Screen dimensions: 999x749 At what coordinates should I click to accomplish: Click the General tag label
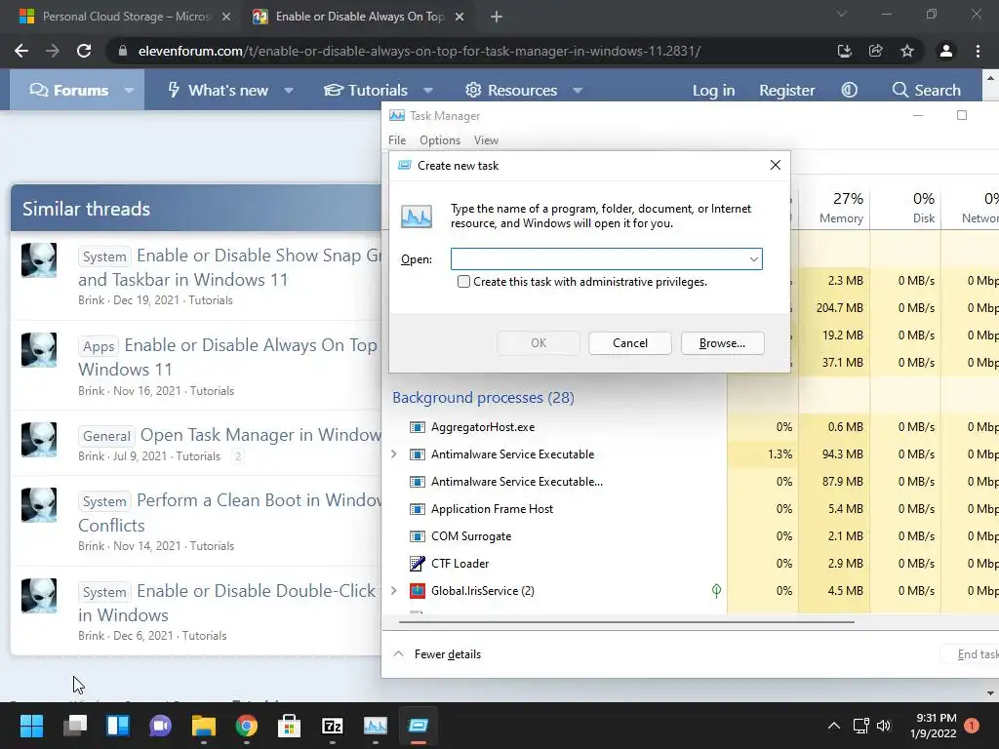point(106,436)
